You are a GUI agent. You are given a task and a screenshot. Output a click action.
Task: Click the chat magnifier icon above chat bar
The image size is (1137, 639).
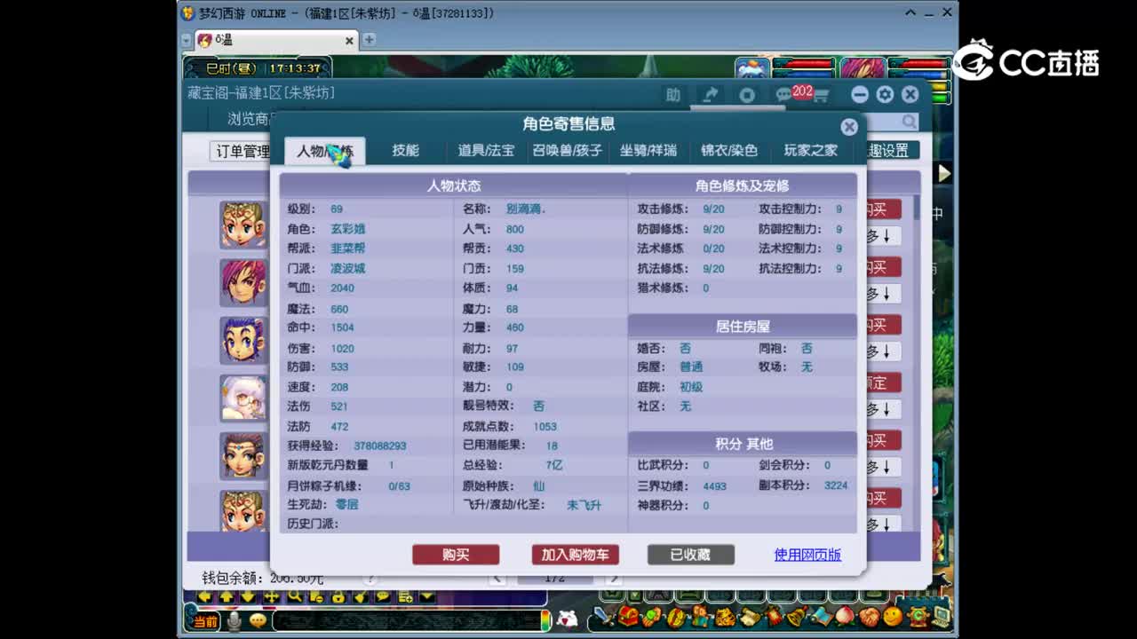294,597
